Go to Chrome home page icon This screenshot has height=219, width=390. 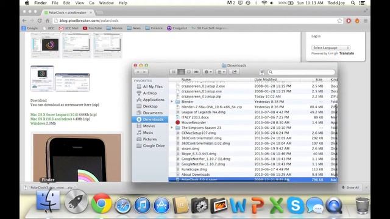point(48,21)
